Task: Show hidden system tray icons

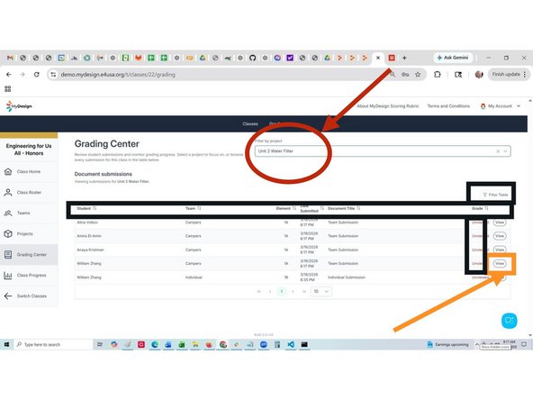Action: pyautogui.click(x=477, y=344)
